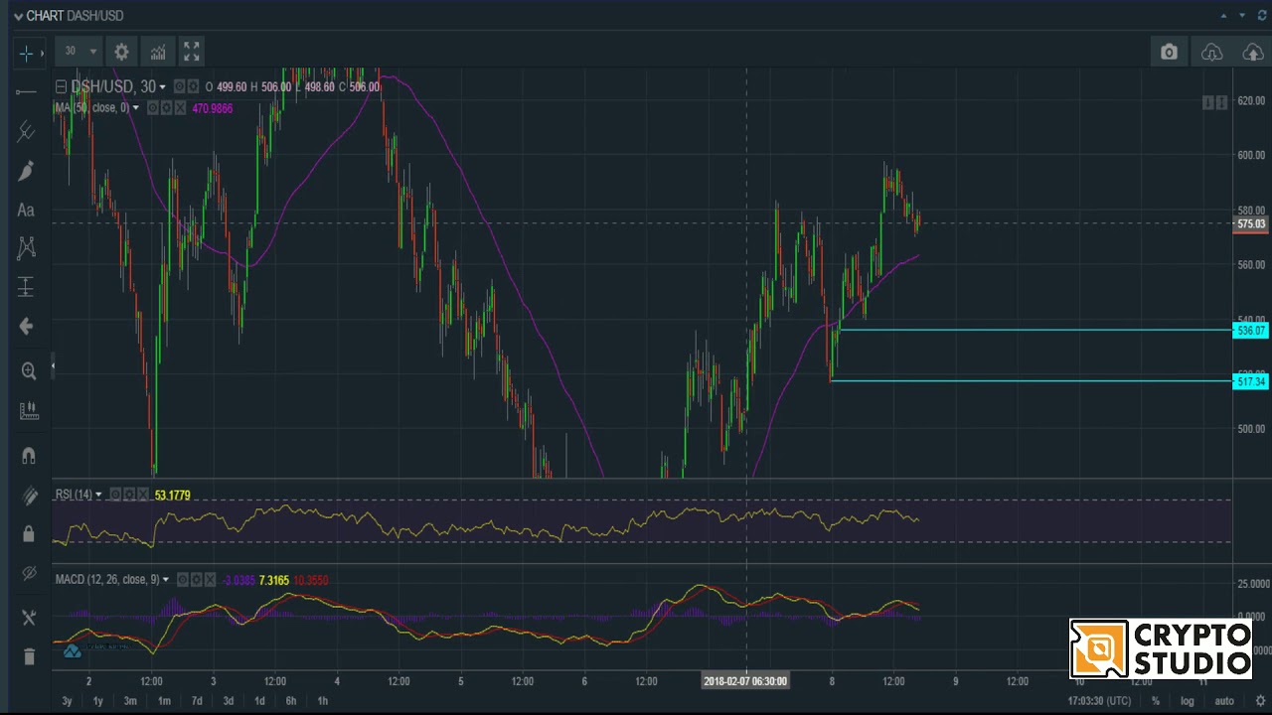Select the brush drawing tool
The height and width of the screenshot is (715, 1272).
(27, 171)
